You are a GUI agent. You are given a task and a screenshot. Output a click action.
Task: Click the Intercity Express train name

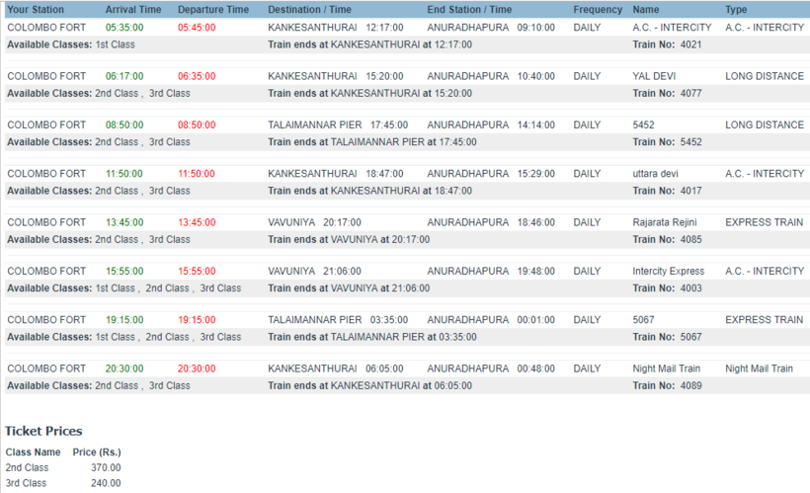[668, 271]
